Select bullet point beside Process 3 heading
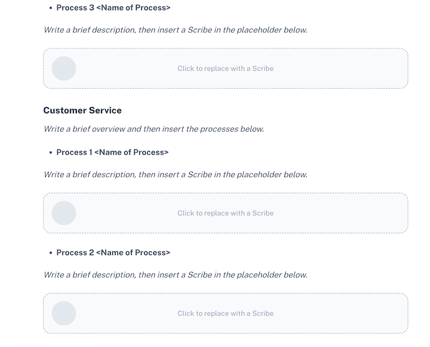The image size is (430, 347). point(51,8)
